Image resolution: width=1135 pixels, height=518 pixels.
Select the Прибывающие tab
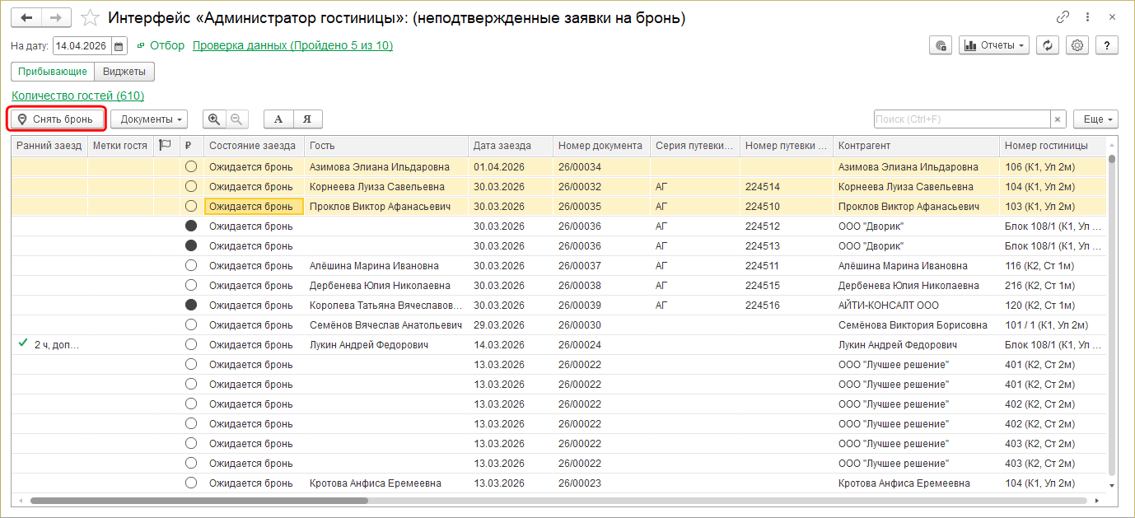(x=53, y=72)
